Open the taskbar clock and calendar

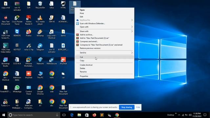[x=197, y=115]
